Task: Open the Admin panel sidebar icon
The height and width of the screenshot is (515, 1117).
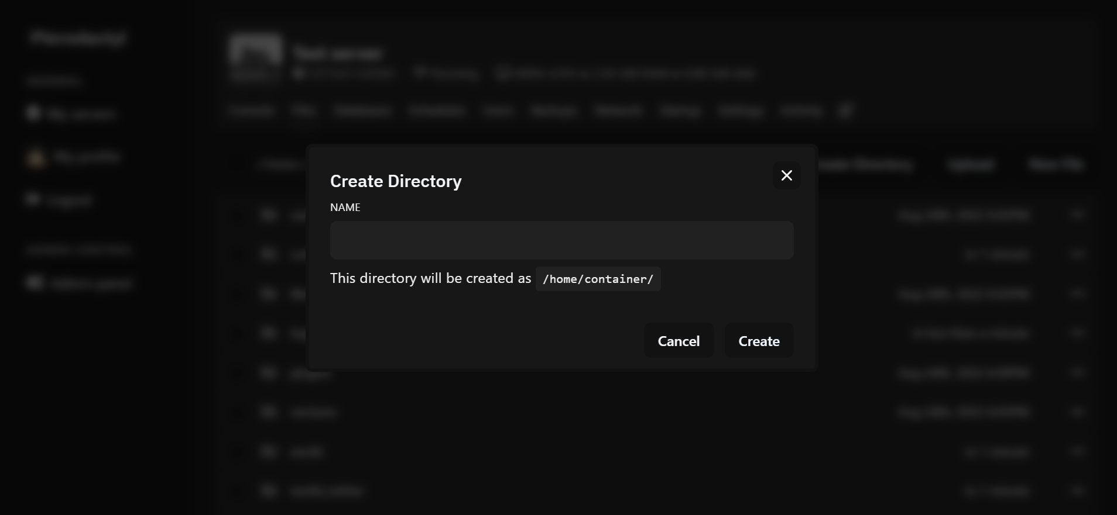Action: pyautogui.click(x=35, y=284)
